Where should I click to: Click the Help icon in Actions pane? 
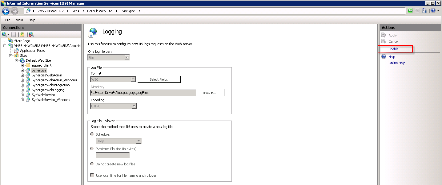tap(384, 57)
